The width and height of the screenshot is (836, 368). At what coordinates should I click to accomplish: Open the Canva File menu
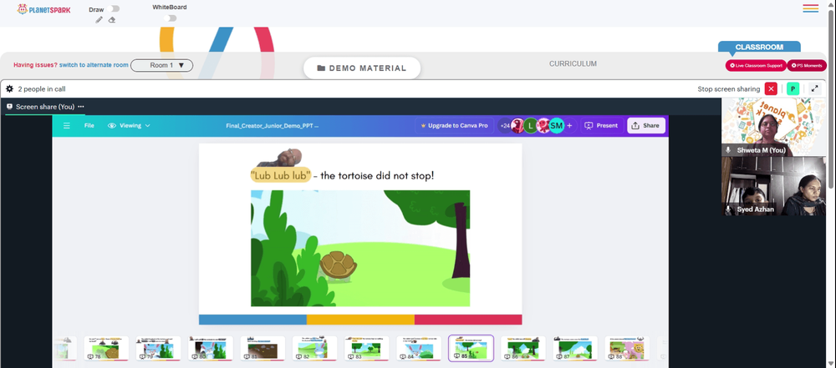tap(89, 126)
